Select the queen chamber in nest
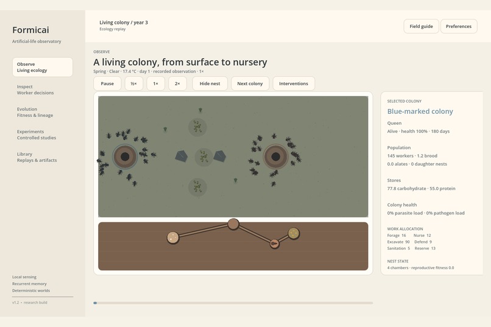Image resolution: width=491 pixels, height=327 pixels. (x=275, y=243)
